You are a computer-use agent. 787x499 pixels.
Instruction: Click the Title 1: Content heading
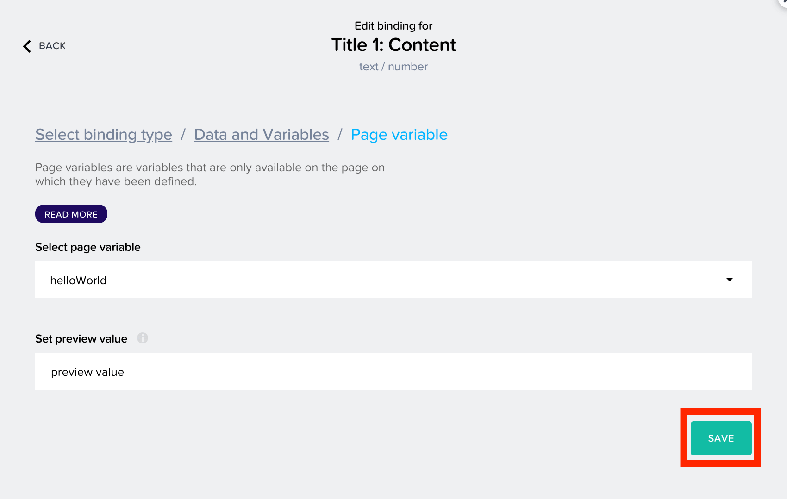click(393, 45)
